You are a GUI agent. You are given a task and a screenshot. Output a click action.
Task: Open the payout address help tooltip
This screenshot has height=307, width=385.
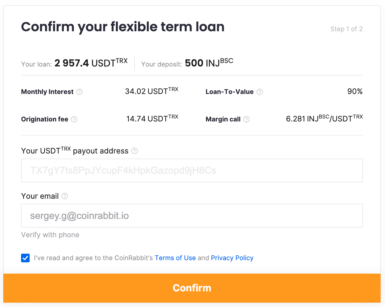pyautogui.click(x=135, y=151)
